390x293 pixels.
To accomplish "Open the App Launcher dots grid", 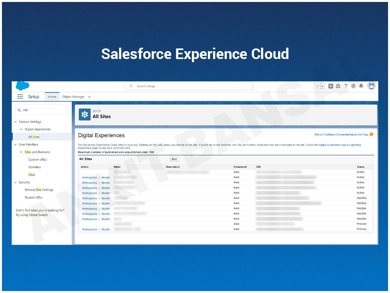I will (x=20, y=96).
